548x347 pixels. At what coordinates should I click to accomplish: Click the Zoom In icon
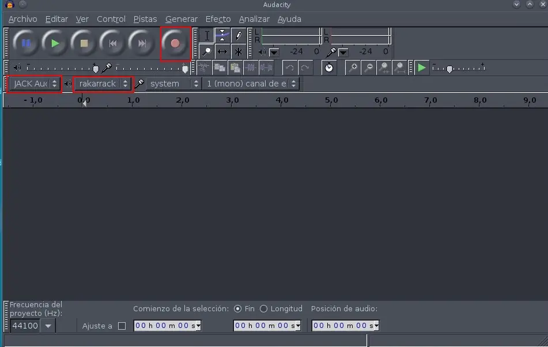point(353,68)
